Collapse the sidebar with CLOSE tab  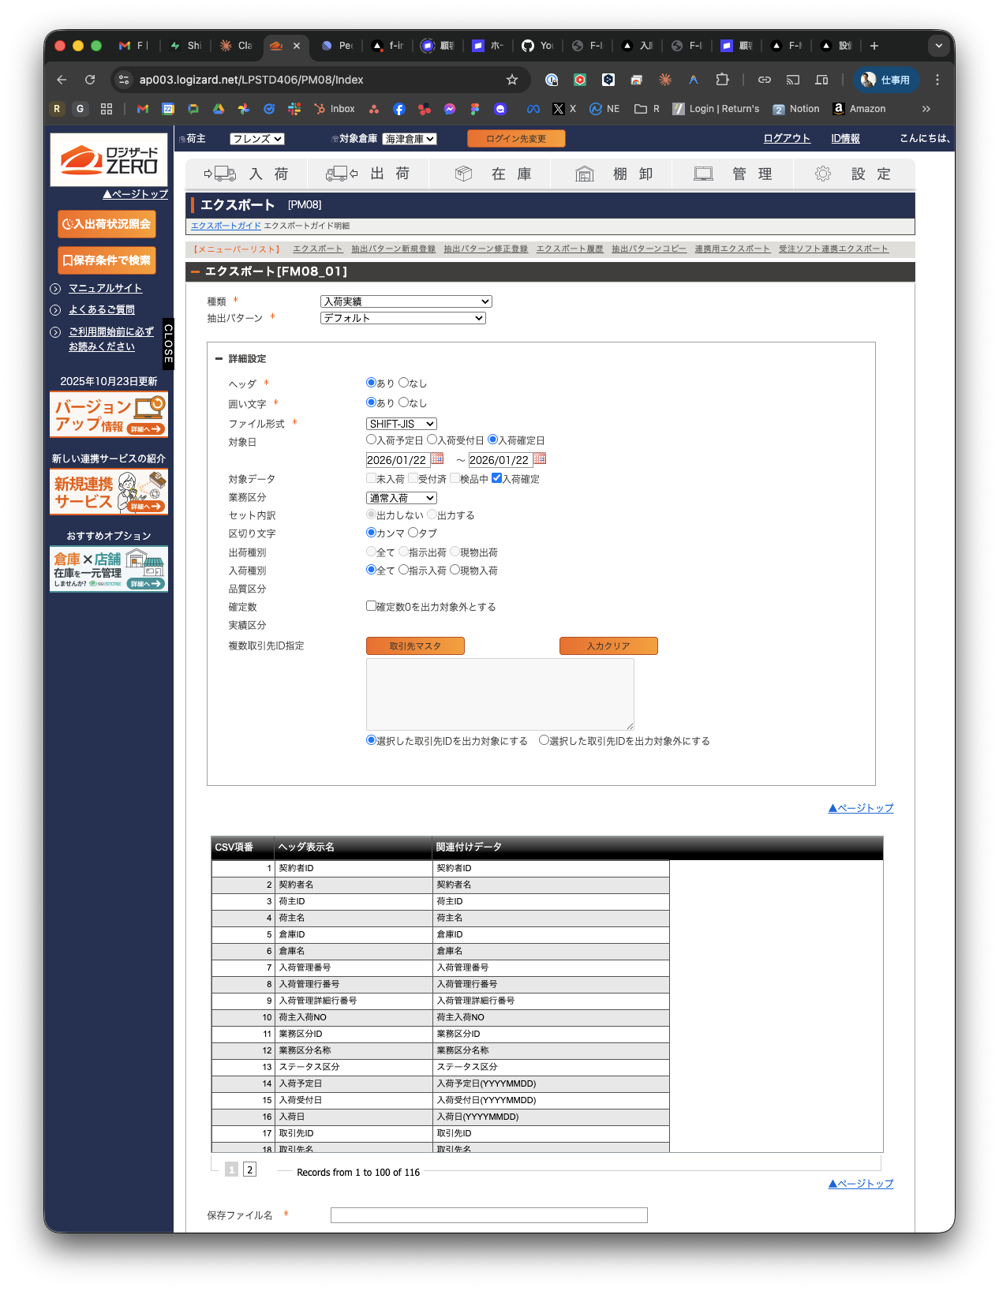pyautogui.click(x=168, y=344)
